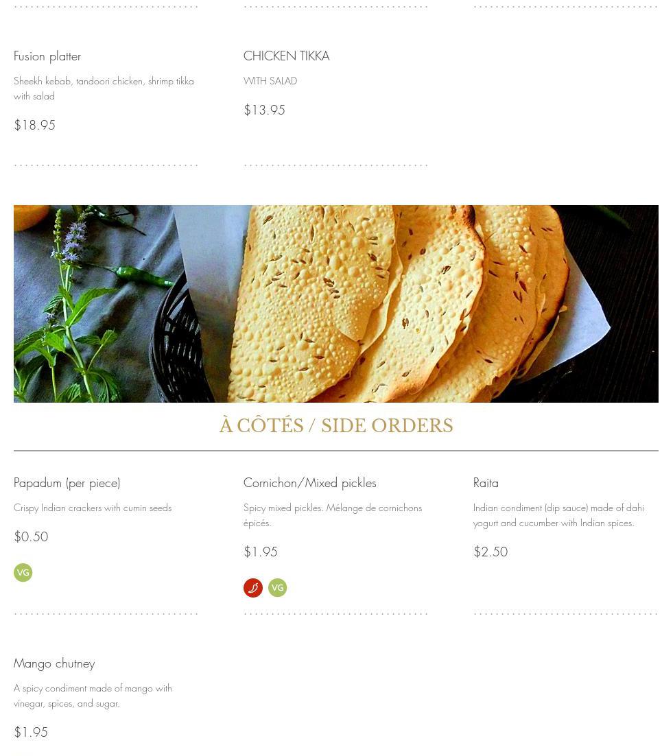This screenshot has height=756, width=662.
Task: Click the À CÔTÉS / SIDE ORDERS heading
Action: 336,426
